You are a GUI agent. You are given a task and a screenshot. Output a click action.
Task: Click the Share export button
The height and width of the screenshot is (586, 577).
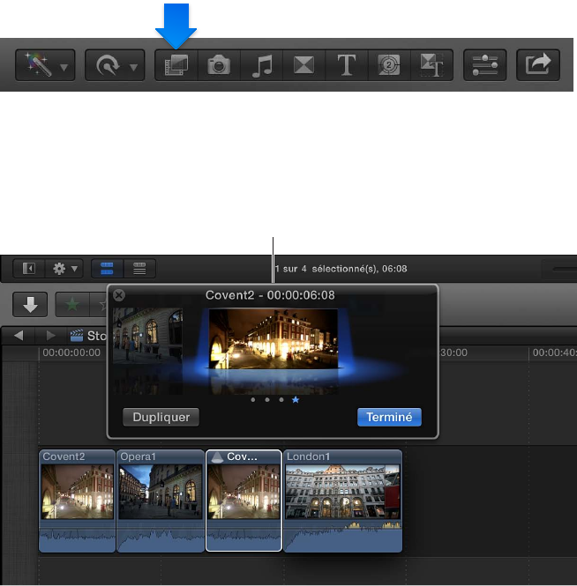click(x=538, y=65)
